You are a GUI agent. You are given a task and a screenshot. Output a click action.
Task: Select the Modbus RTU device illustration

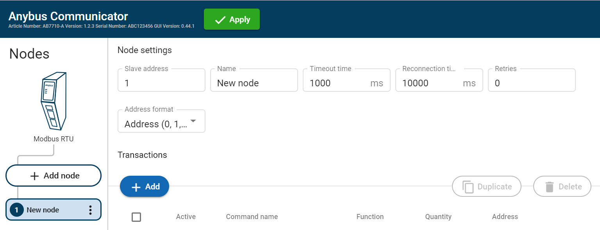[x=54, y=101]
